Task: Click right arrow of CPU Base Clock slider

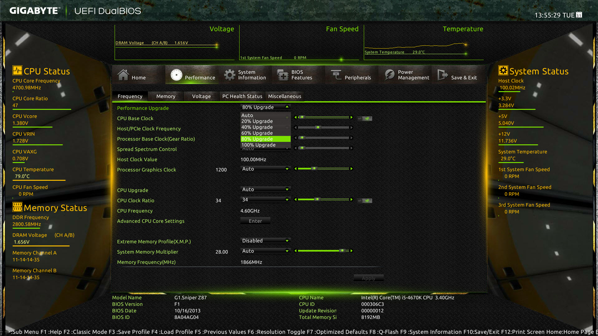Action: 352,117
